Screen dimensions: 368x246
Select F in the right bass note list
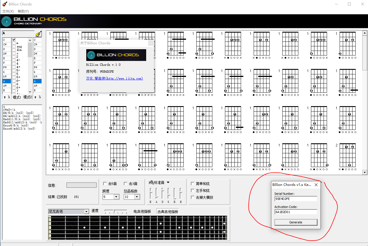[38, 63]
